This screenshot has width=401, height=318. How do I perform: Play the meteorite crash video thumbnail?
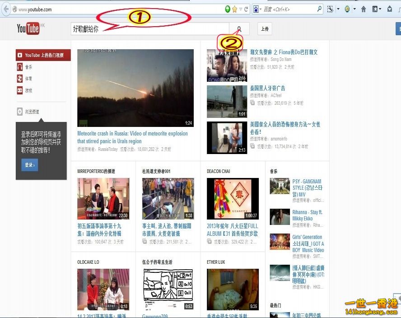pos(135,88)
